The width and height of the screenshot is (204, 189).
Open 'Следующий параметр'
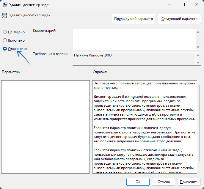pyautogui.click(x=179, y=19)
